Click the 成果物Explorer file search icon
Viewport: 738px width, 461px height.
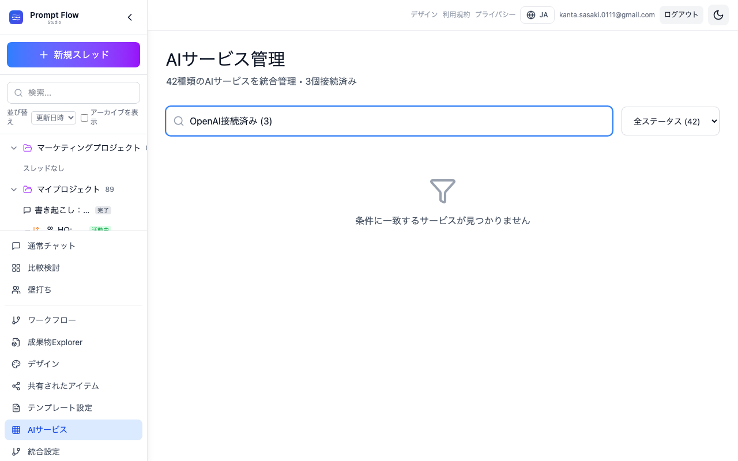pyautogui.click(x=16, y=342)
